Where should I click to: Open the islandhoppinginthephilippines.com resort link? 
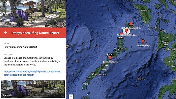(x=32, y=73)
